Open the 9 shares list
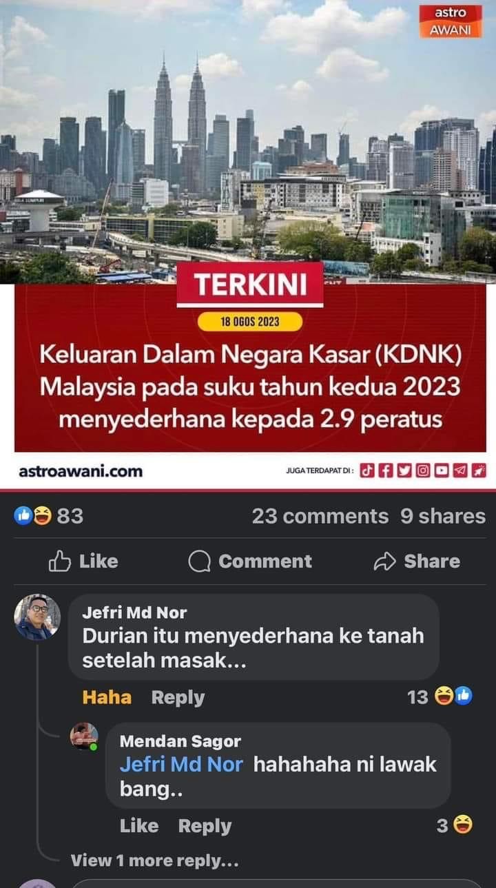Image resolution: width=496 pixels, height=888 pixels. (443, 516)
